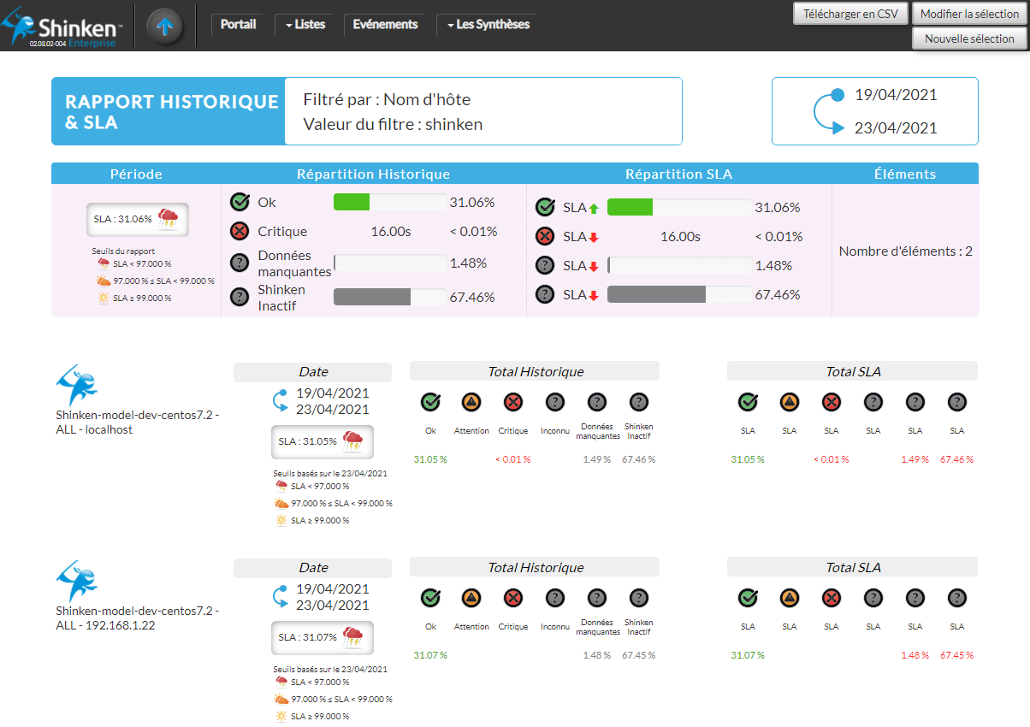Viewport: 1030px width, 727px height.
Task: Go to the Portail menu item
Action: [x=238, y=25]
